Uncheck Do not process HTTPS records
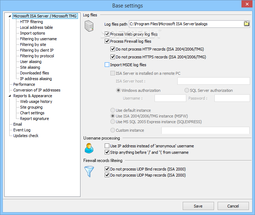The image size is (255, 215). coord(113,57)
